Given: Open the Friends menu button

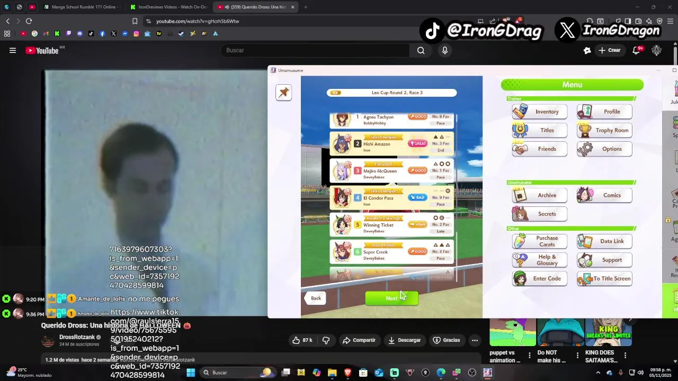Looking at the screenshot, I should point(540,149).
